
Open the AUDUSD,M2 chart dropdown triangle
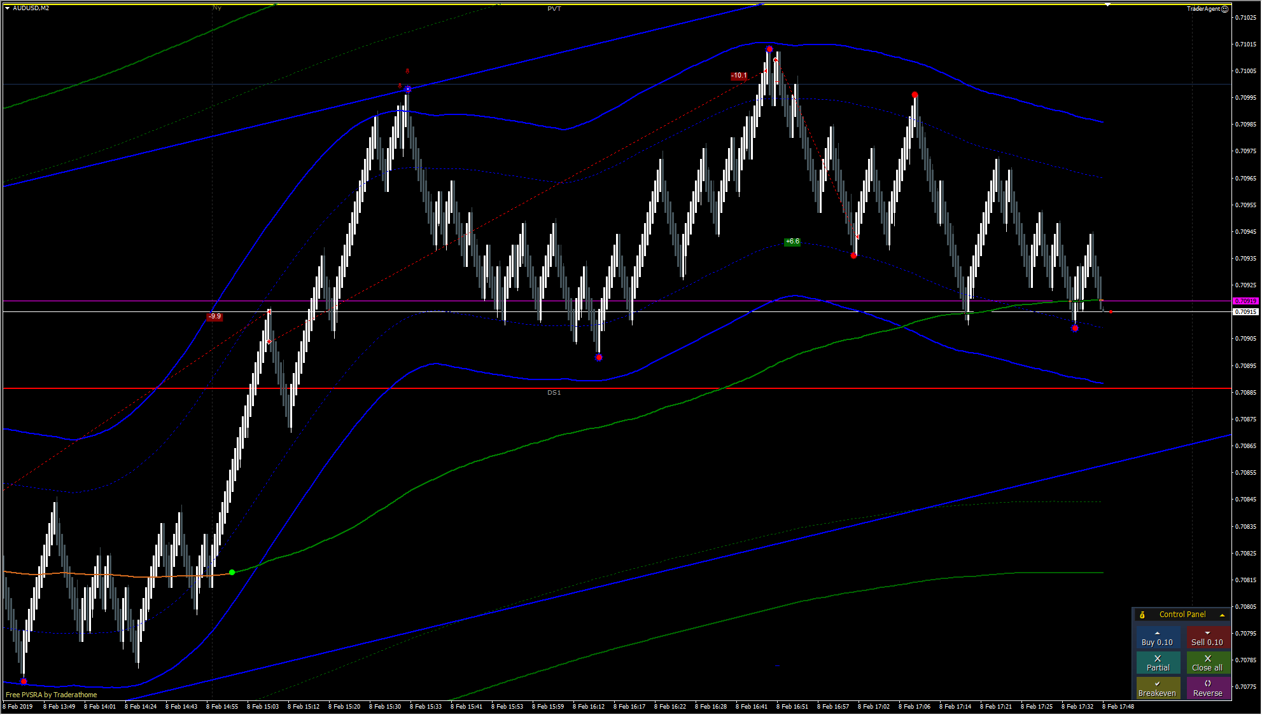click(x=7, y=8)
